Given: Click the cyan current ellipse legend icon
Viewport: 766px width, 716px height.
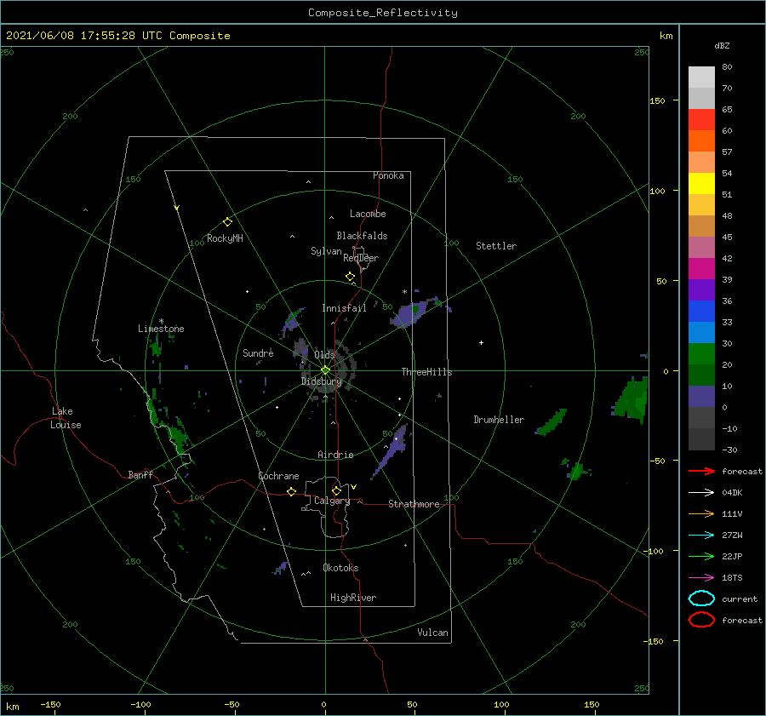Looking at the screenshot, I should click(x=701, y=599).
